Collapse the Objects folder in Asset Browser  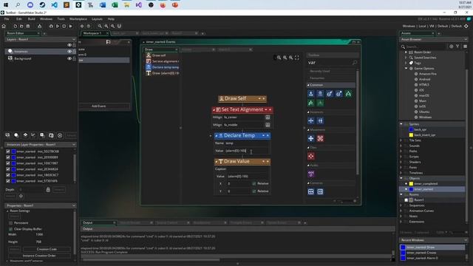401,178
